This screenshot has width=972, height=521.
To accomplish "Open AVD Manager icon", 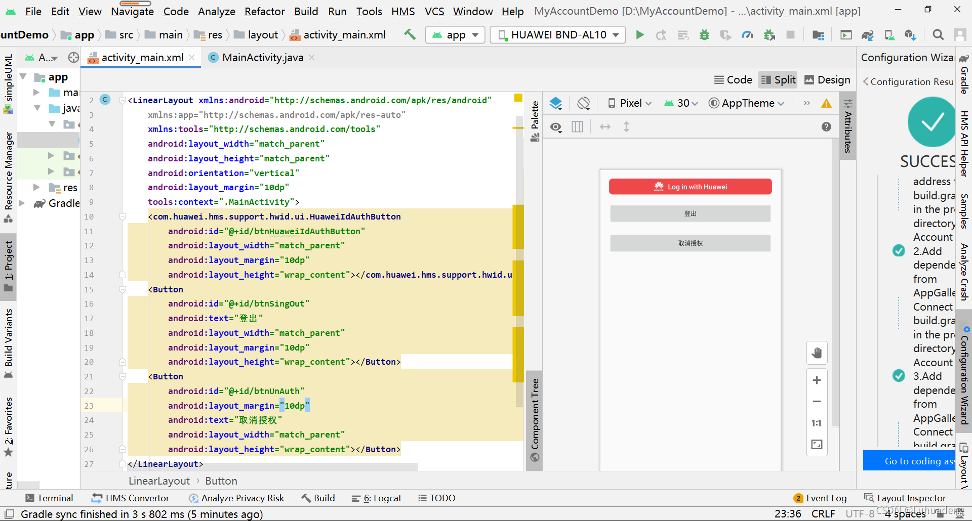I will (889, 34).
